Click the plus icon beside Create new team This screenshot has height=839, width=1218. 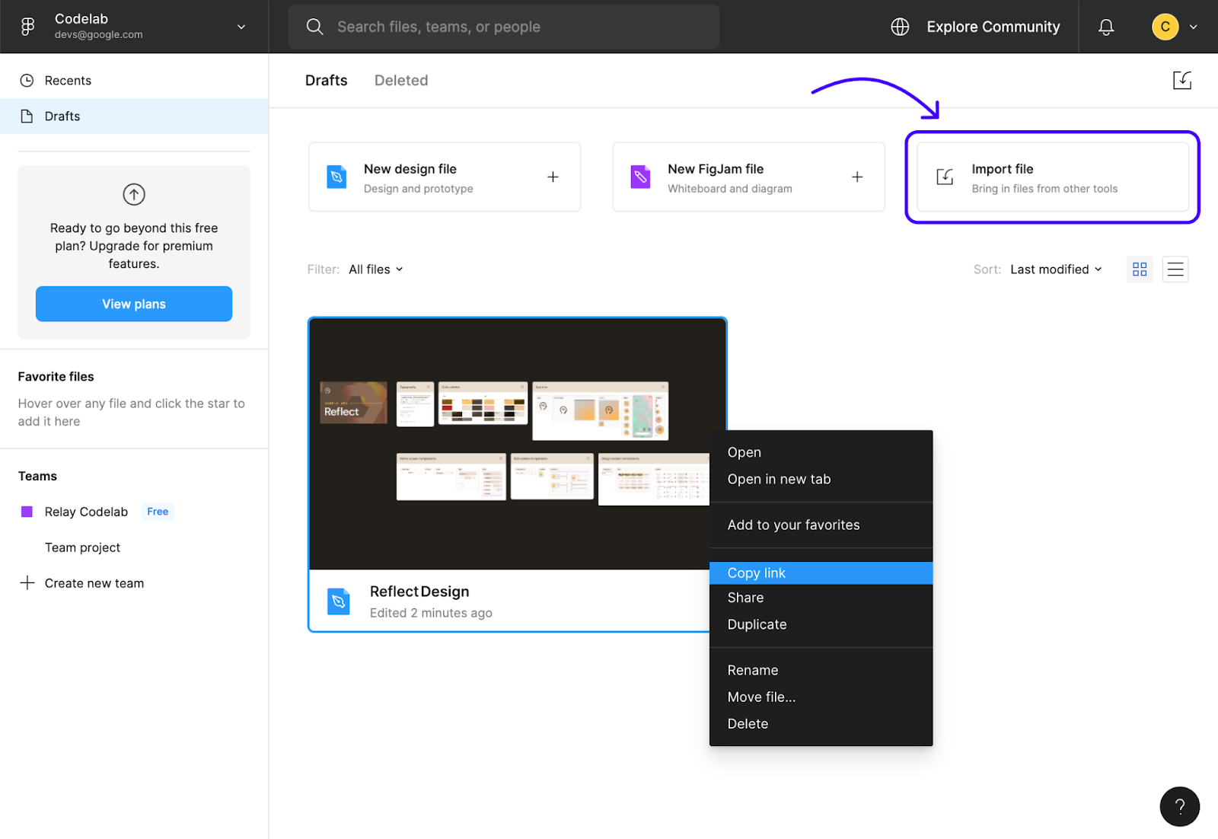[x=27, y=583]
